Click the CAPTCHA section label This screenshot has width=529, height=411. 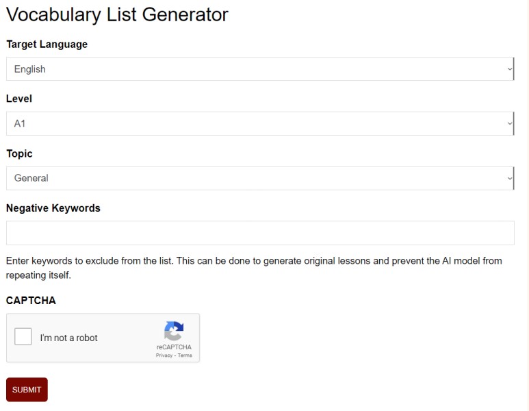coord(31,300)
